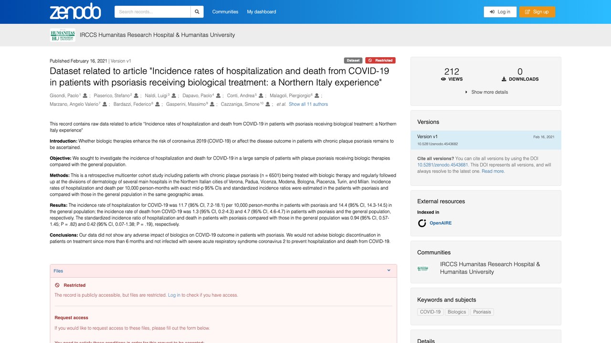Click person icon next to Marzano, Angelo Valerio
This screenshot has width=611, height=343.
105,104
